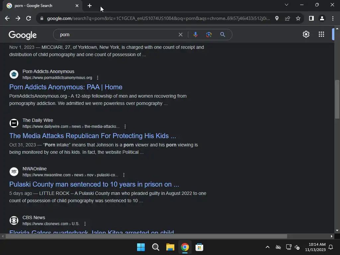The height and width of the screenshot is (255, 340).
Task: Click the cbsnews.com › U.S. URL
Action: (x=51, y=224)
